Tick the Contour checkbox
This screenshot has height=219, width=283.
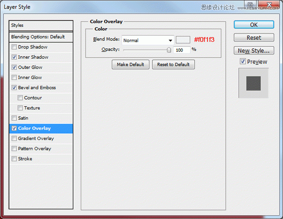tap(20, 98)
